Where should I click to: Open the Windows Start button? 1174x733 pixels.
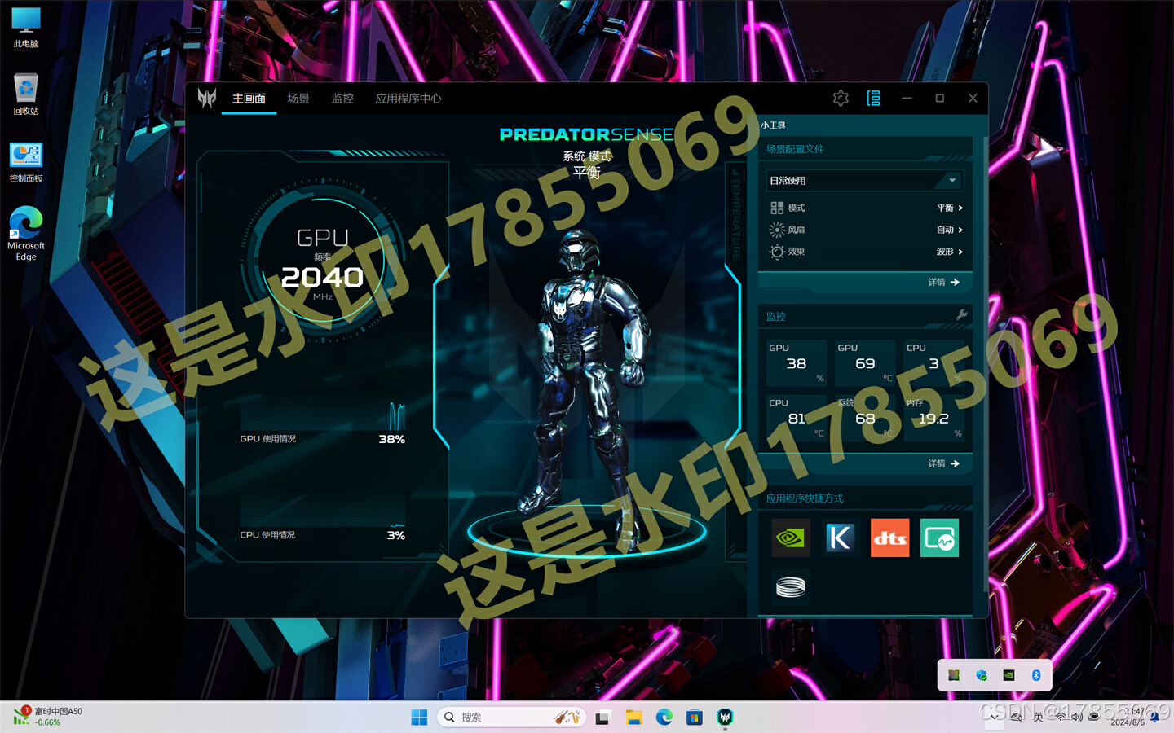click(x=419, y=718)
